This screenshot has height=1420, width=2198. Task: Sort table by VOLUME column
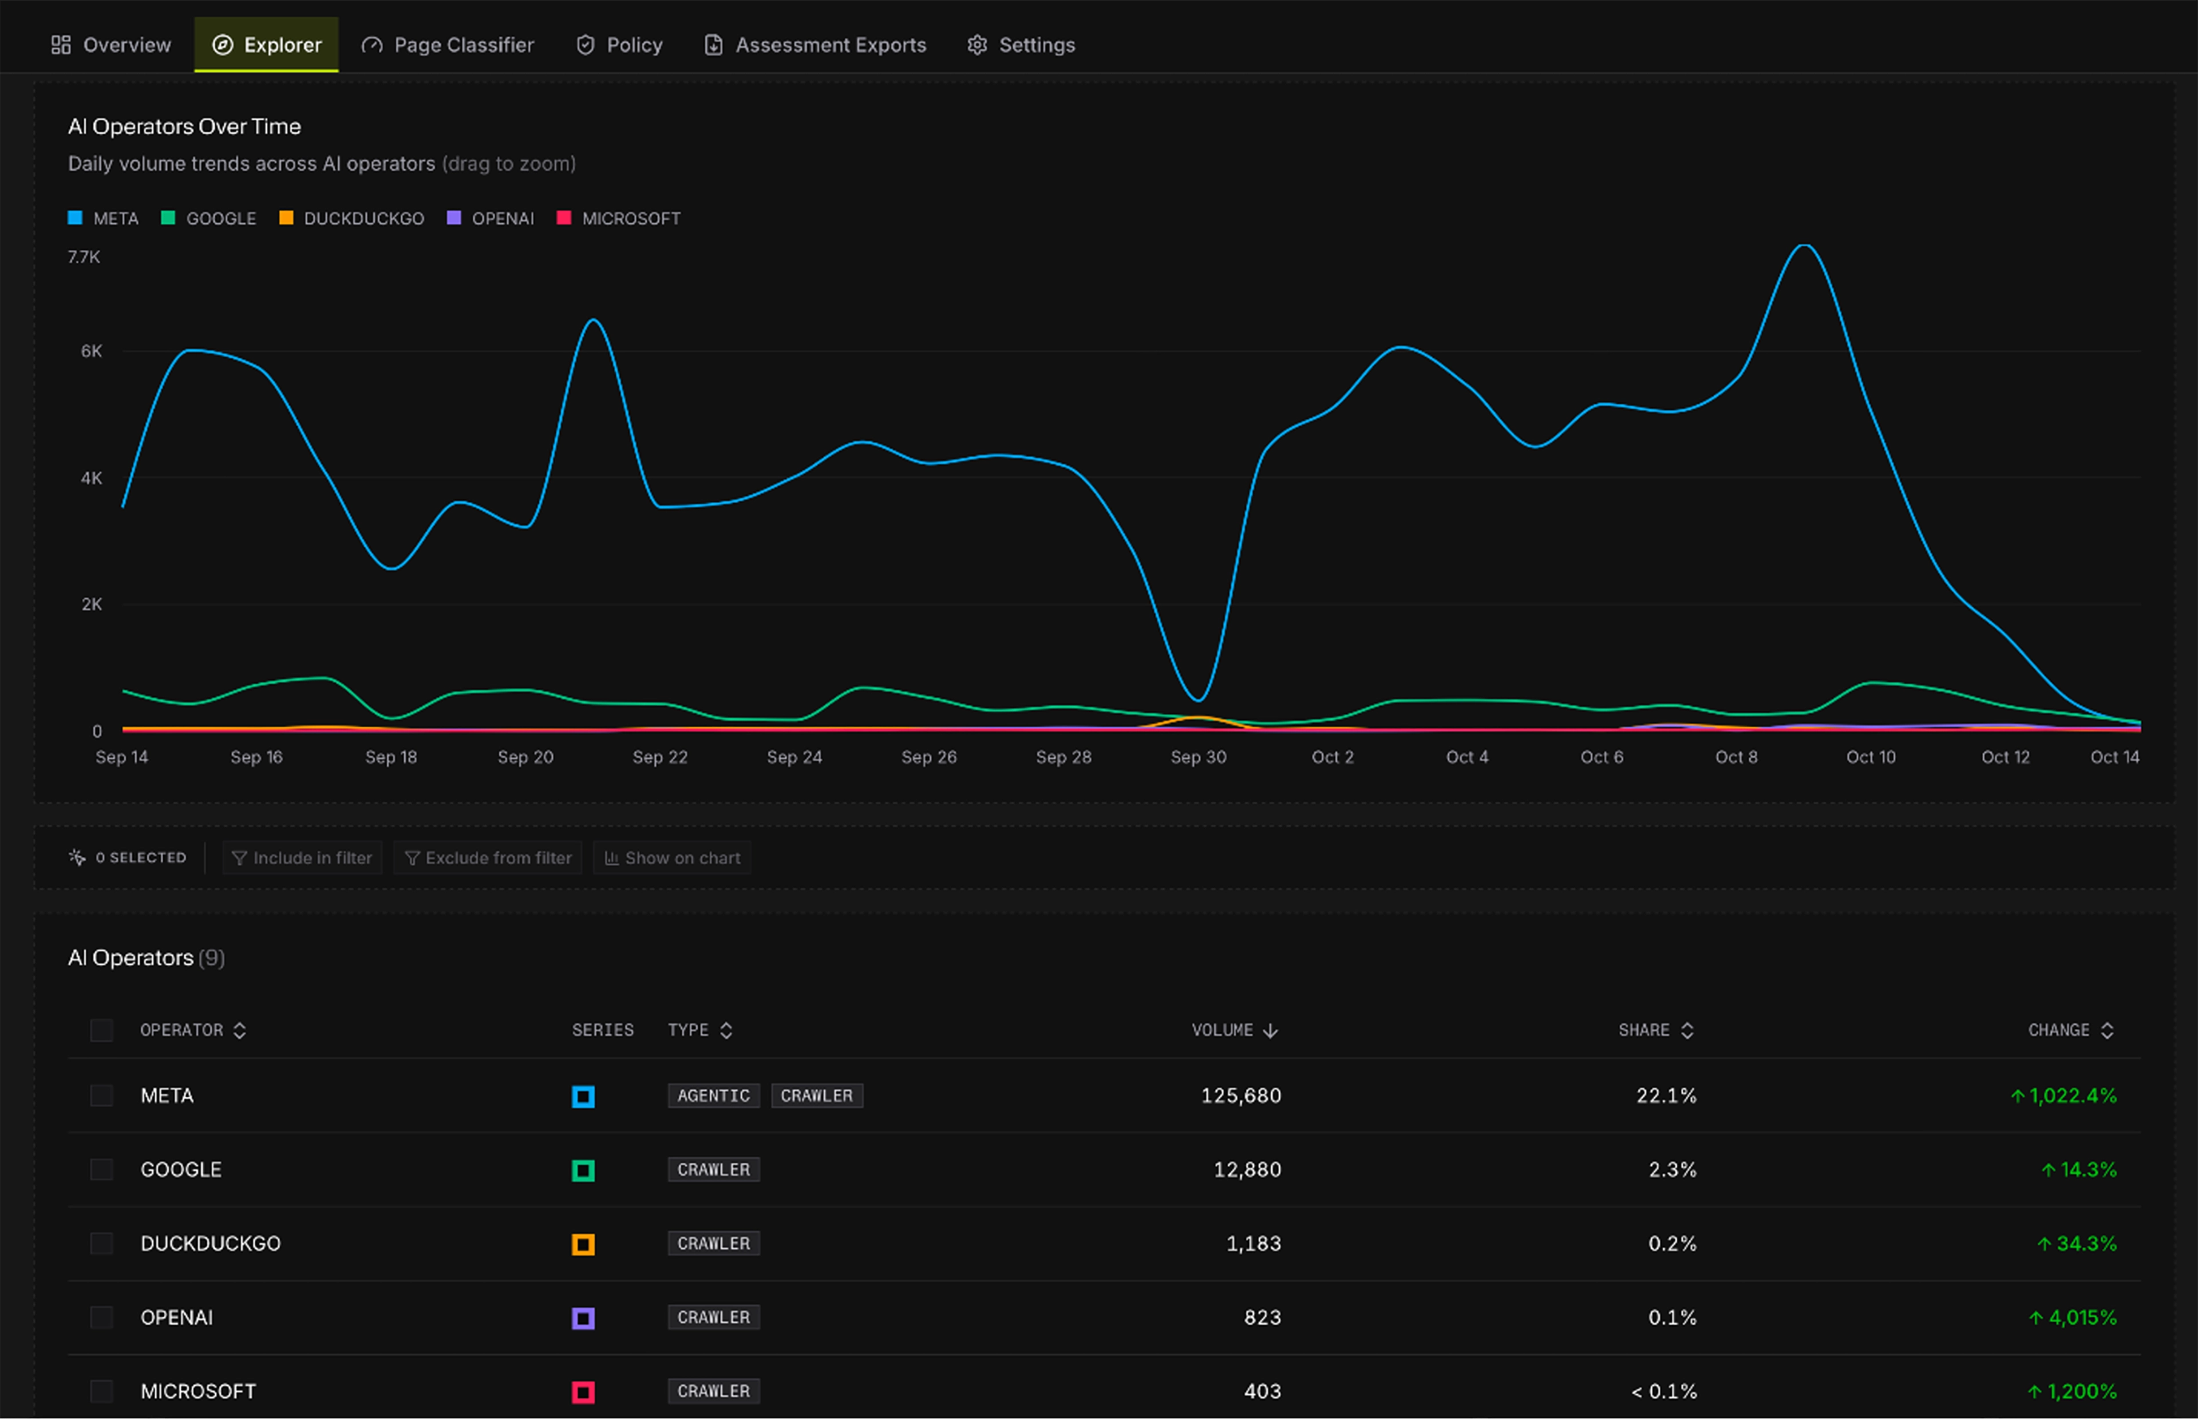[x=1235, y=1031]
